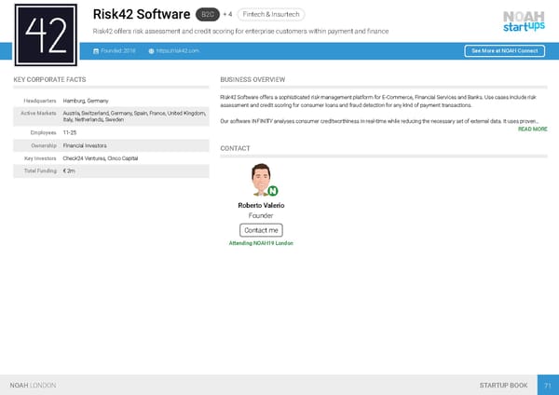Viewport: 559px width, 395px height.
Task: Click See More at NOAH Connect button
Action: [x=504, y=50]
